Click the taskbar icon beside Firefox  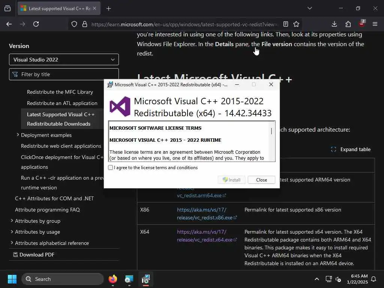click(129, 279)
